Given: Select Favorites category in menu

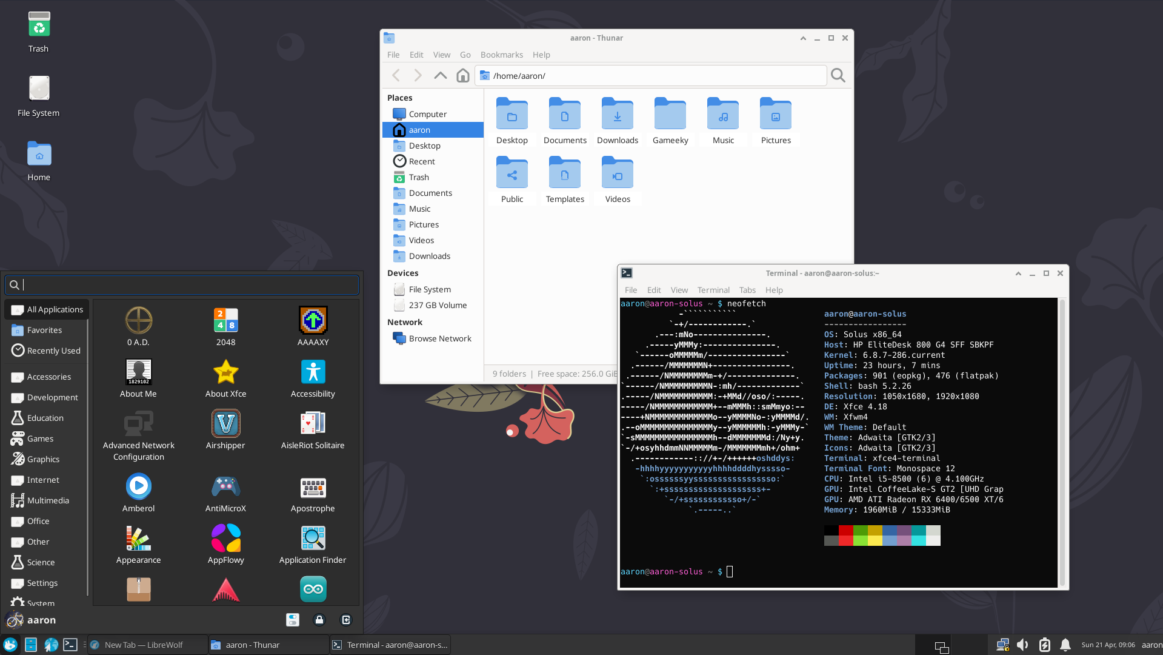Looking at the screenshot, I should tap(47, 330).
